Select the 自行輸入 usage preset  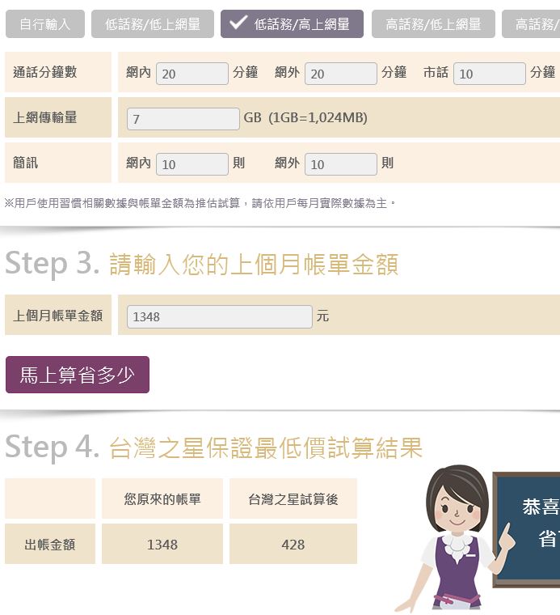[x=45, y=24]
